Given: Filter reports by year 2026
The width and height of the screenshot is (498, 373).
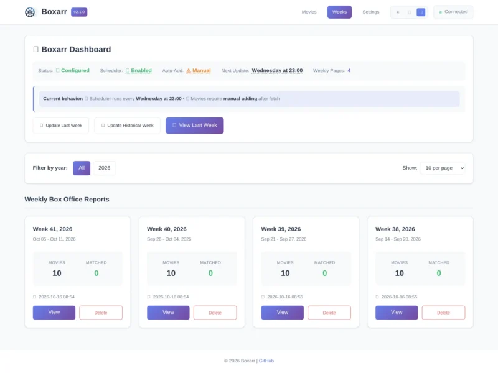Looking at the screenshot, I should point(105,168).
